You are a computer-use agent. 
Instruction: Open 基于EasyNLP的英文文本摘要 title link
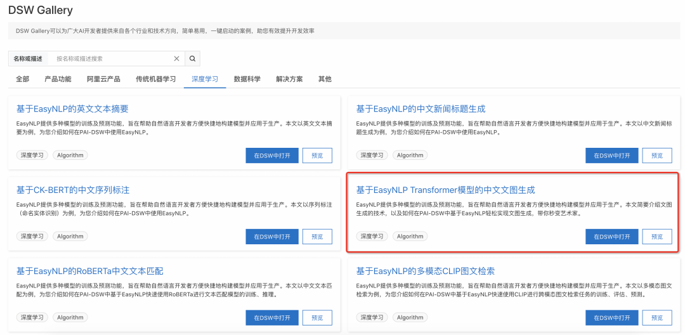(x=72, y=108)
